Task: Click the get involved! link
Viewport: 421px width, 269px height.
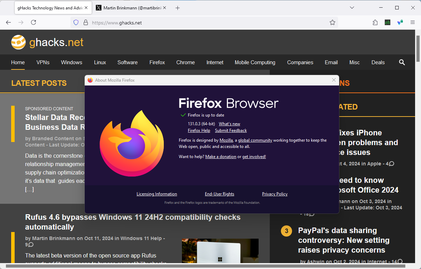Action: (x=254, y=157)
